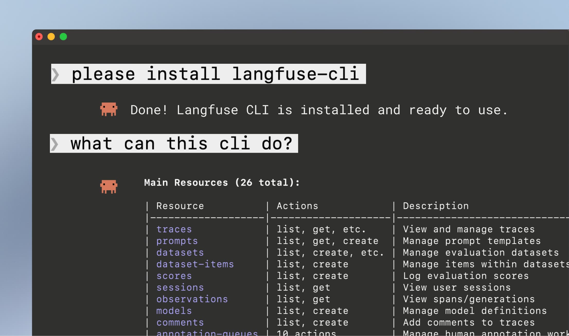Click the 'Description' column header
Screen dimensions: 569x336
click(x=436, y=206)
